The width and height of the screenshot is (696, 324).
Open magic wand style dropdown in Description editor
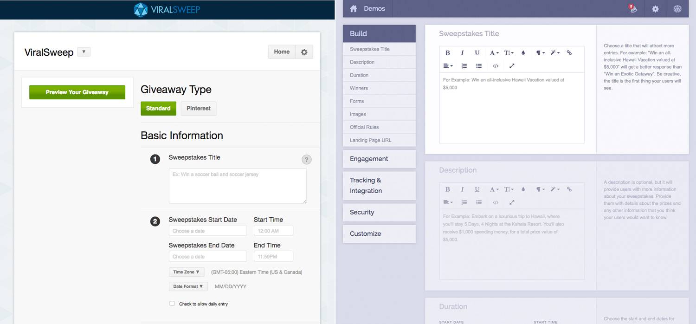(555, 189)
